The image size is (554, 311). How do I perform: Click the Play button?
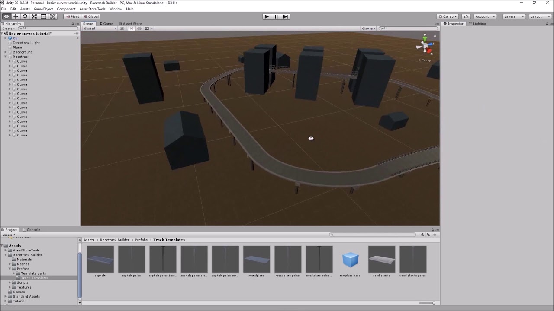click(266, 16)
